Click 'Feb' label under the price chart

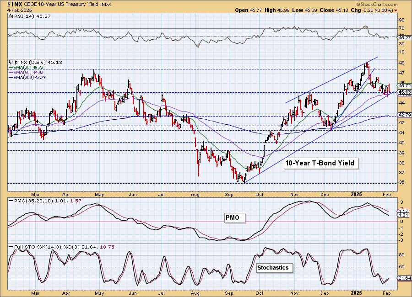[387, 194]
